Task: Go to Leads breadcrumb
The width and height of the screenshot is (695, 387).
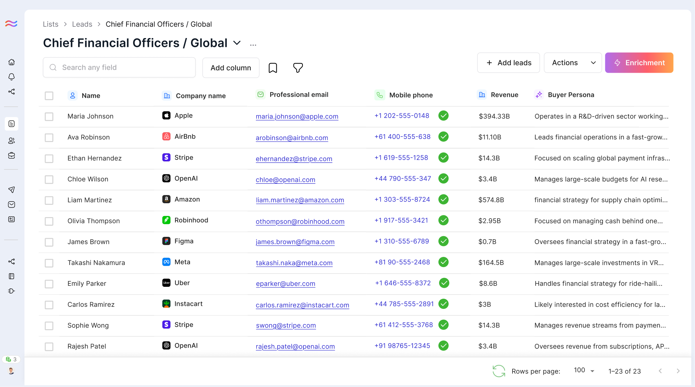Action: [82, 24]
